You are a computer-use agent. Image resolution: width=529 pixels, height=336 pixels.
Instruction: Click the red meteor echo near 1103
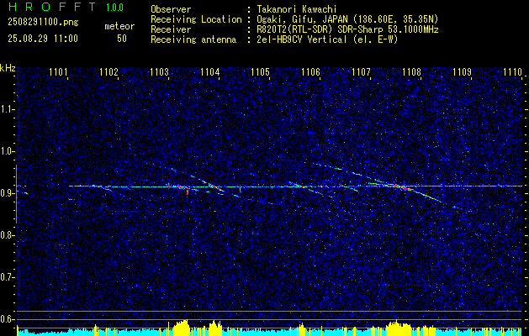point(179,186)
